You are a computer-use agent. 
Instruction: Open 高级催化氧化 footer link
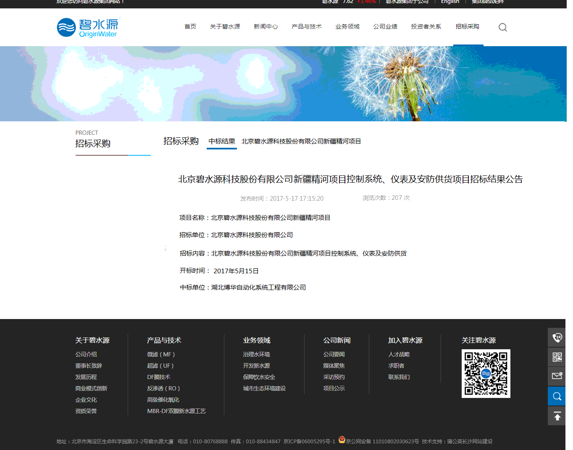(x=163, y=400)
